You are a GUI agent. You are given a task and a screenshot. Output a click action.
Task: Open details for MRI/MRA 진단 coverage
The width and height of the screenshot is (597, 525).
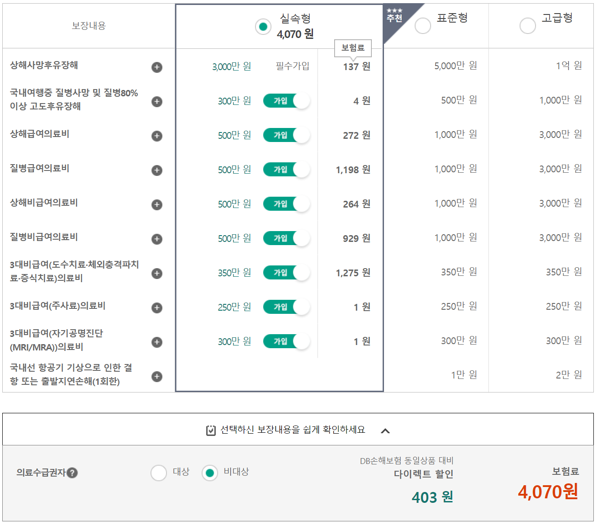click(156, 342)
